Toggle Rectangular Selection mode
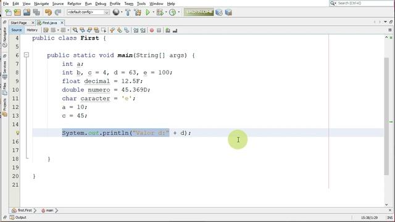The image size is (395, 222). (x=104, y=30)
